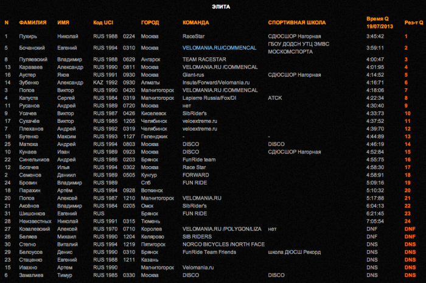Select the surname Бровин
This screenshot has width=426, height=283.
(x=28, y=183)
